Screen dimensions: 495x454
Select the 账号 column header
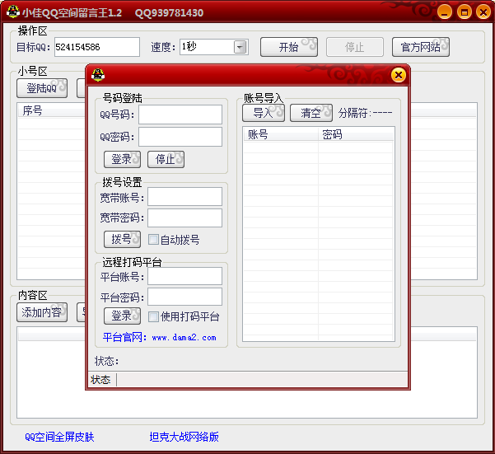click(281, 134)
